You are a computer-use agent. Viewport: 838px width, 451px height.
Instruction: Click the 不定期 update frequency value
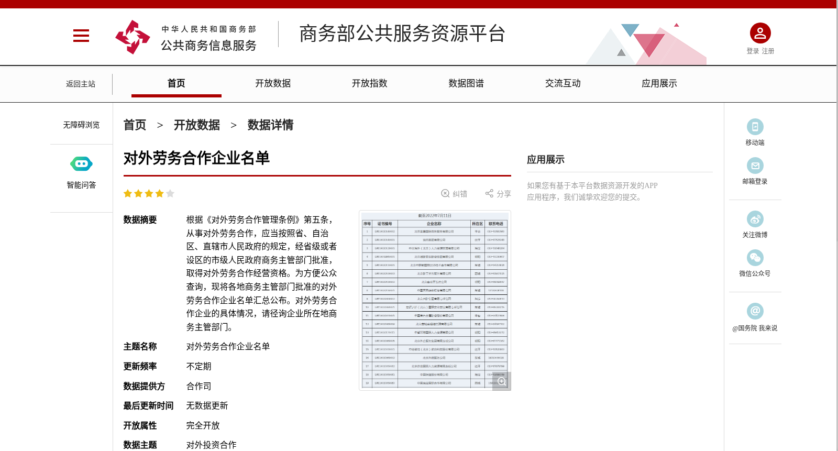199,366
